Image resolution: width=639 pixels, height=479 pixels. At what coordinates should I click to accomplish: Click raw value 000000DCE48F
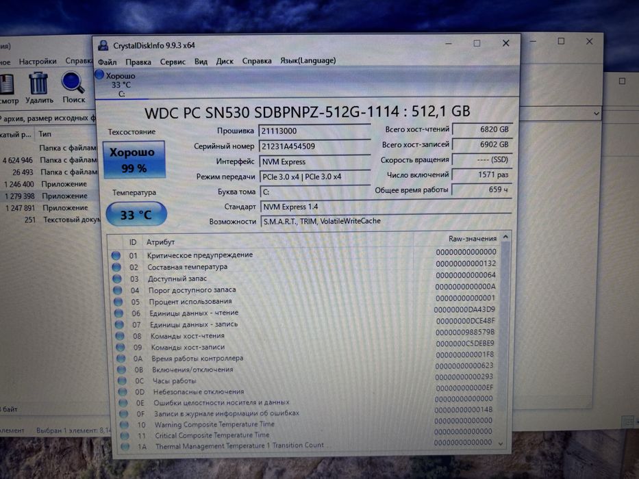[465, 321]
